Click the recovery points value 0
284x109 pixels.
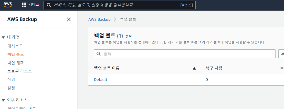click(207, 80)
